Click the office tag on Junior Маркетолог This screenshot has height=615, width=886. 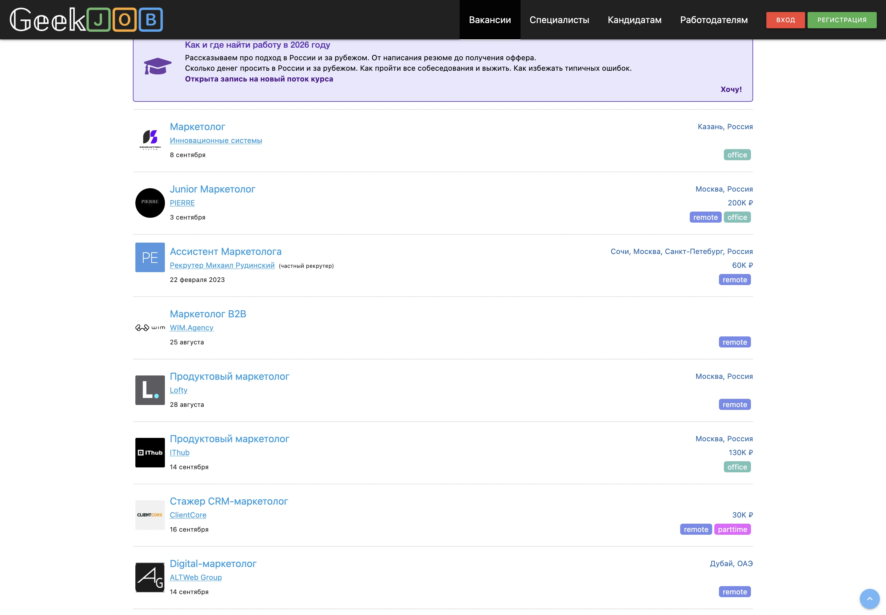pos(737,217)
